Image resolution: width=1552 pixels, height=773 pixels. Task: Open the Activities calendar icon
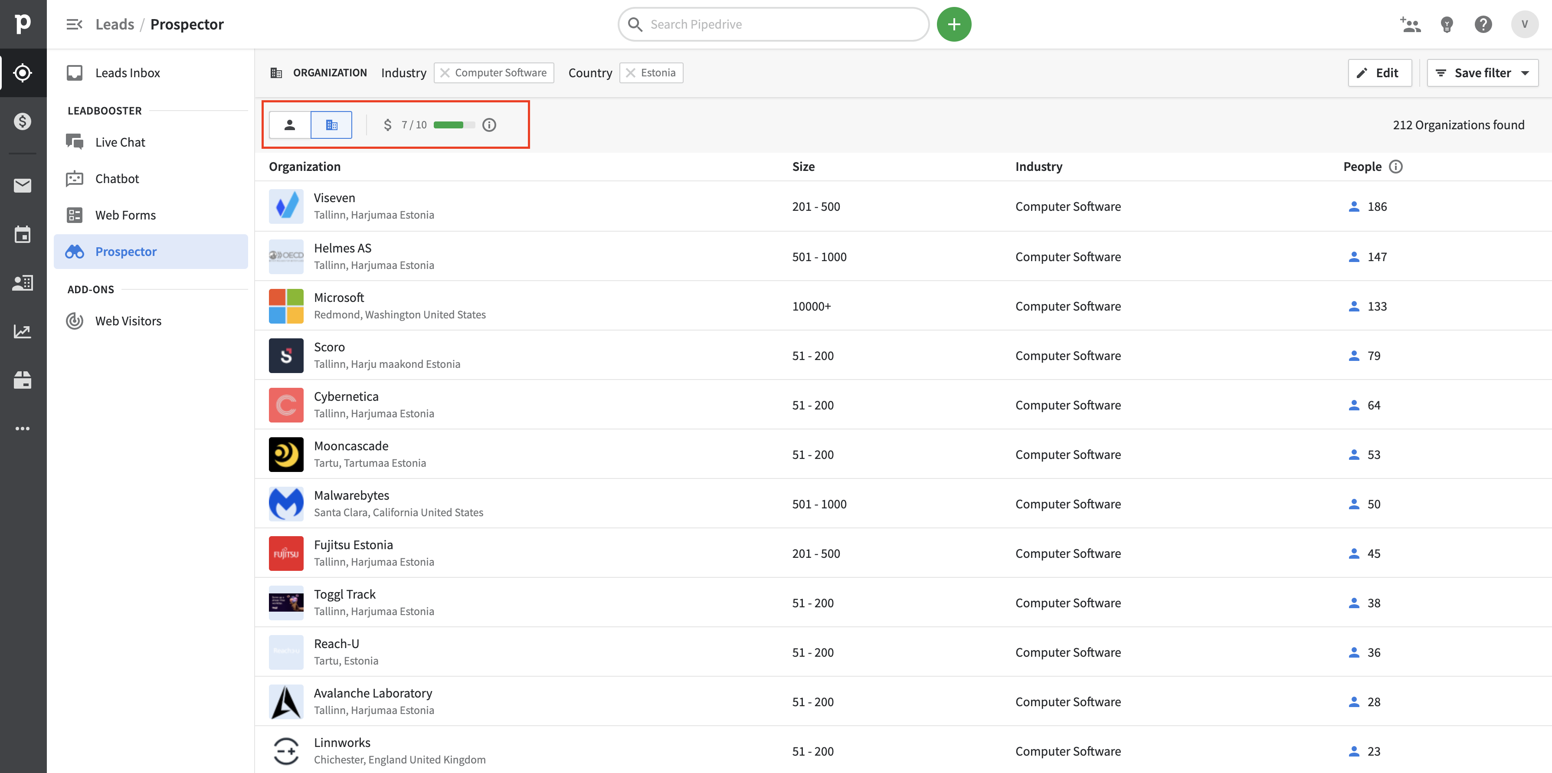point(23,234)
